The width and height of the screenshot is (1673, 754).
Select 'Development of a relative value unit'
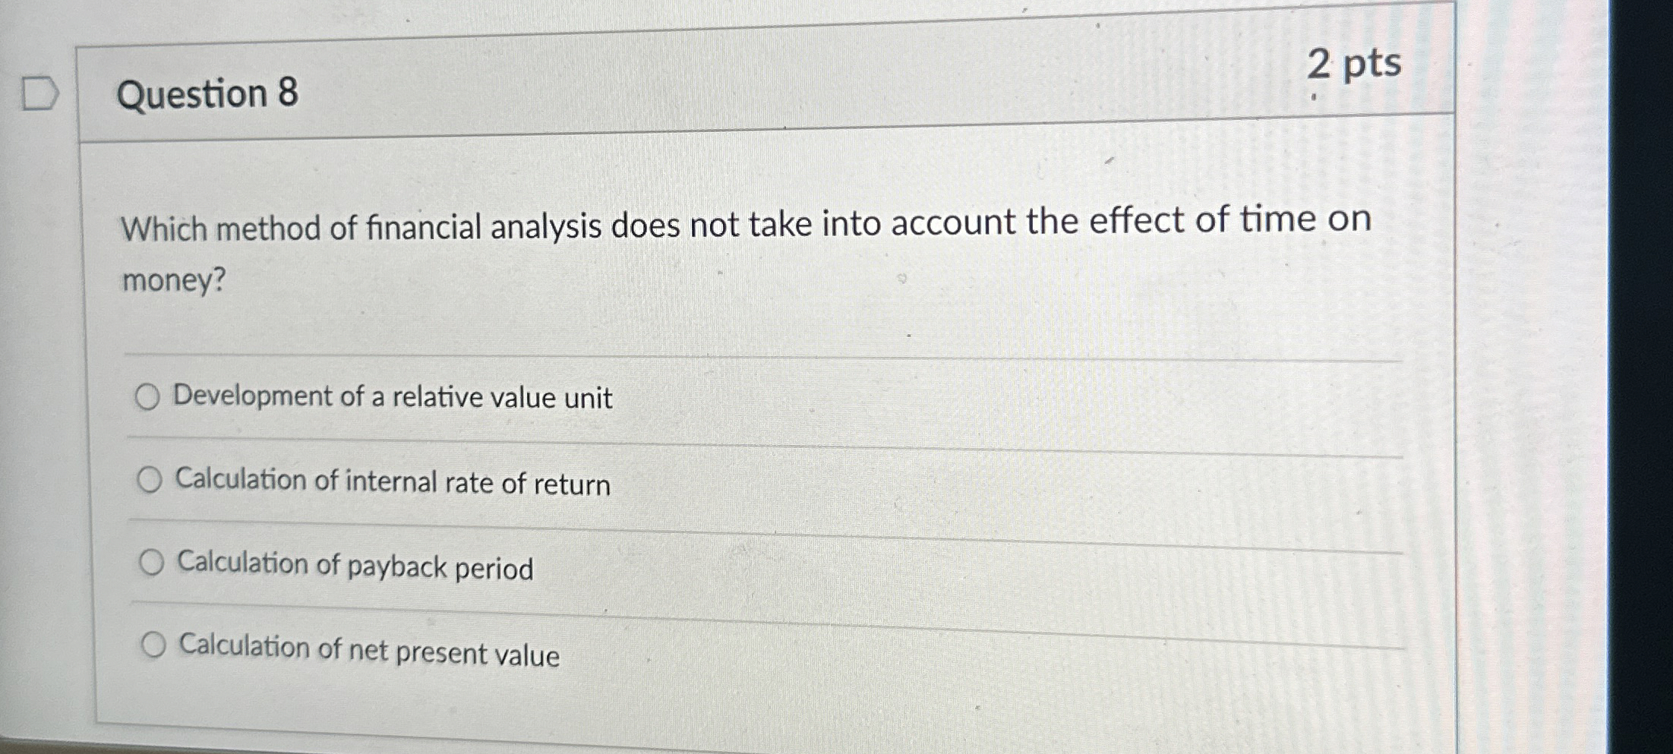click(150, 396)
